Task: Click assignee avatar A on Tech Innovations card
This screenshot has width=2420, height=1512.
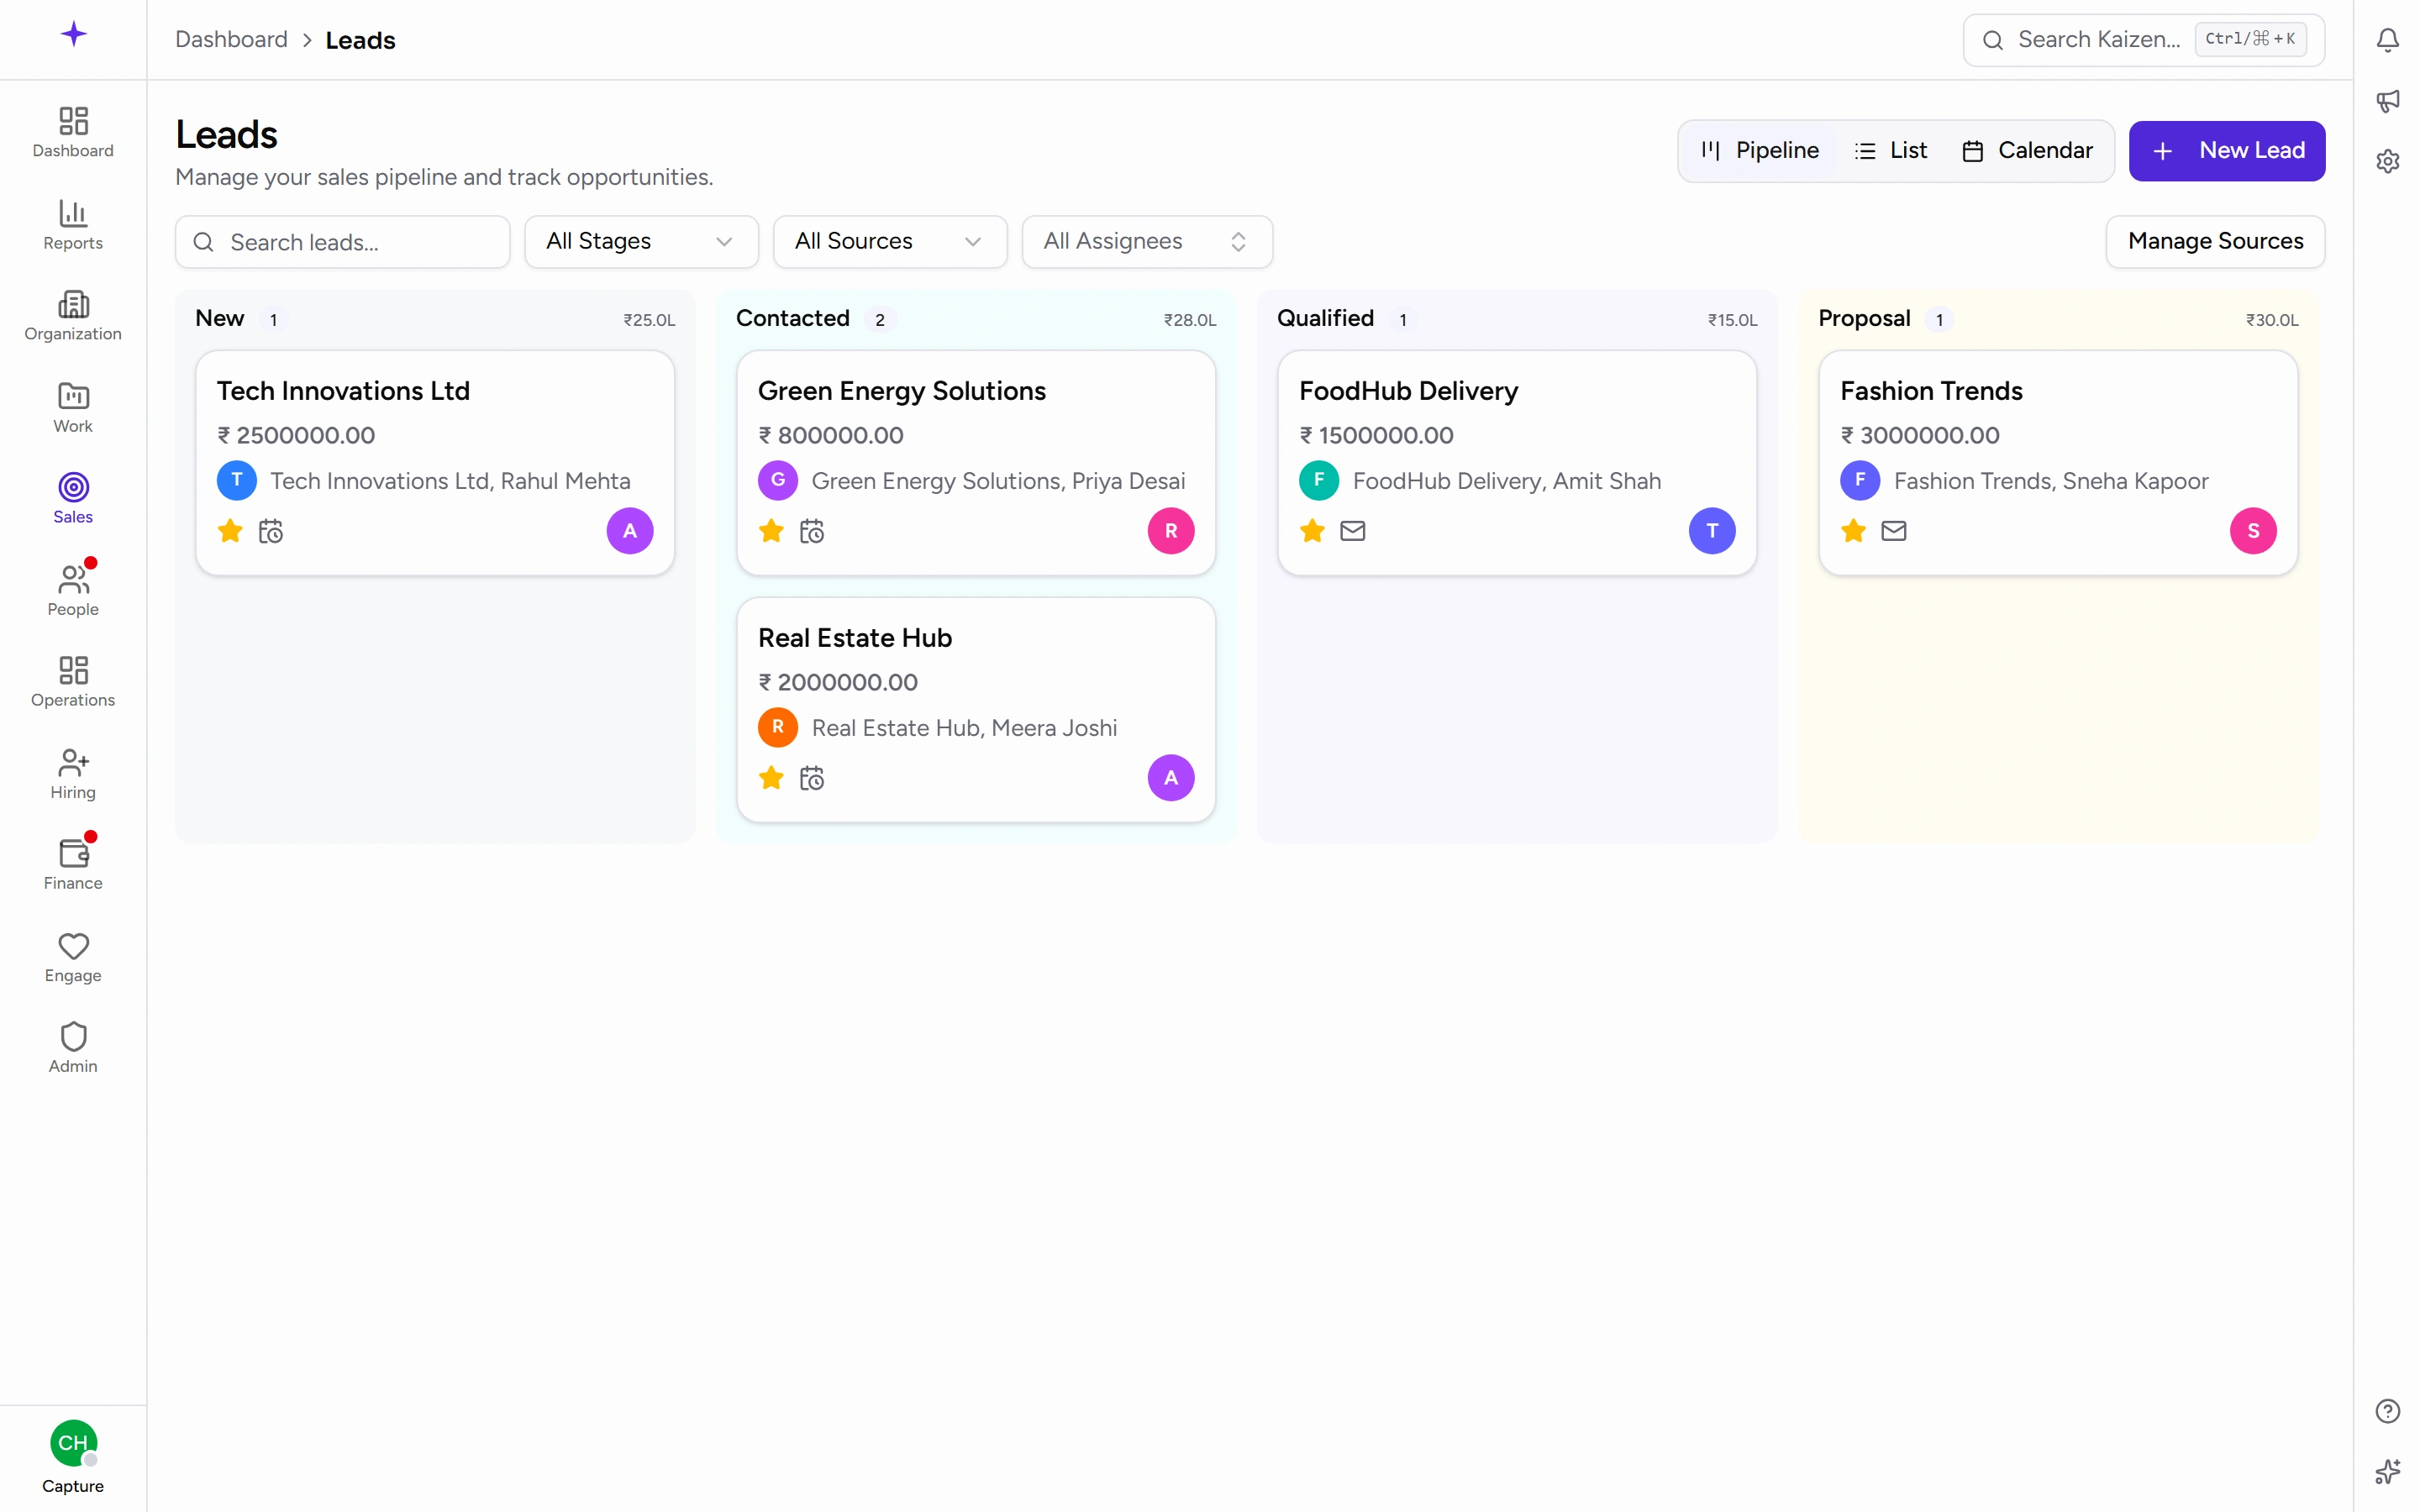Action: (630, 531)
